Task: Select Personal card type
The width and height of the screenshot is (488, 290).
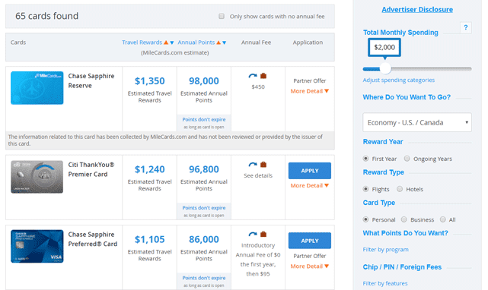Action: [x=365, y=219]
